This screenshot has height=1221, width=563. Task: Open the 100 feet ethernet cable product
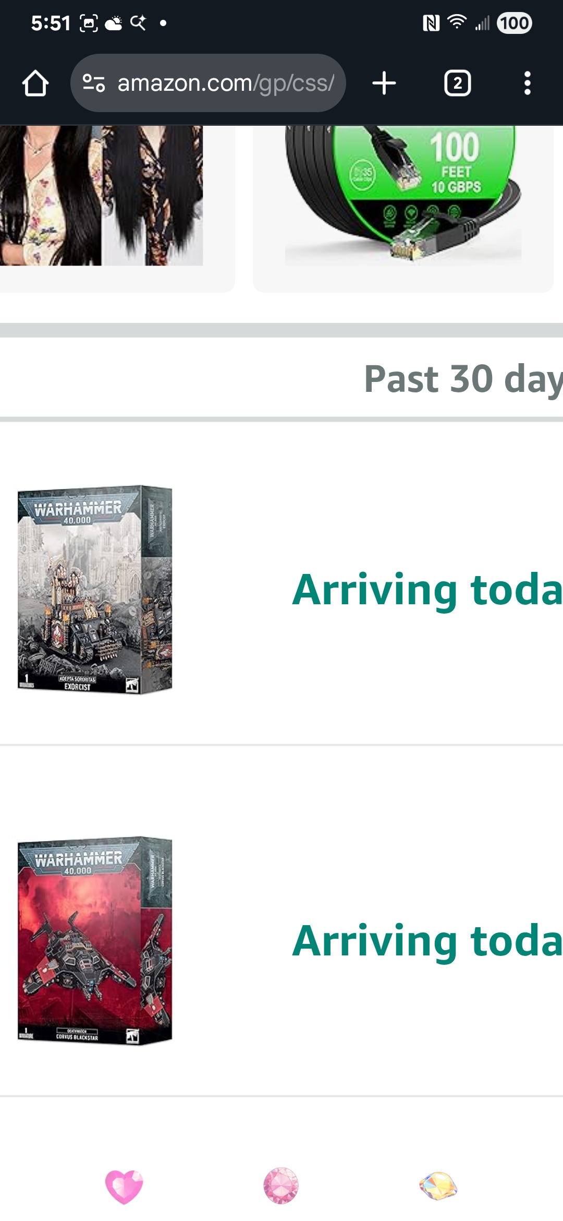click(x=403, y=196)
